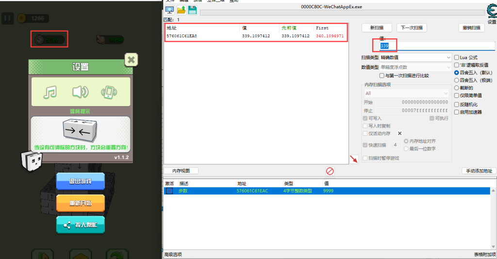Enable 启用加速器 checkbox
The image size is (497, 259).
457,112
